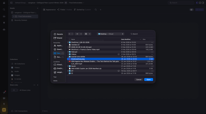The width and height of the screenshot is (206, 114).
Task: Open the help chat icon
Action: pyautogui.click(x=4, y=98)
